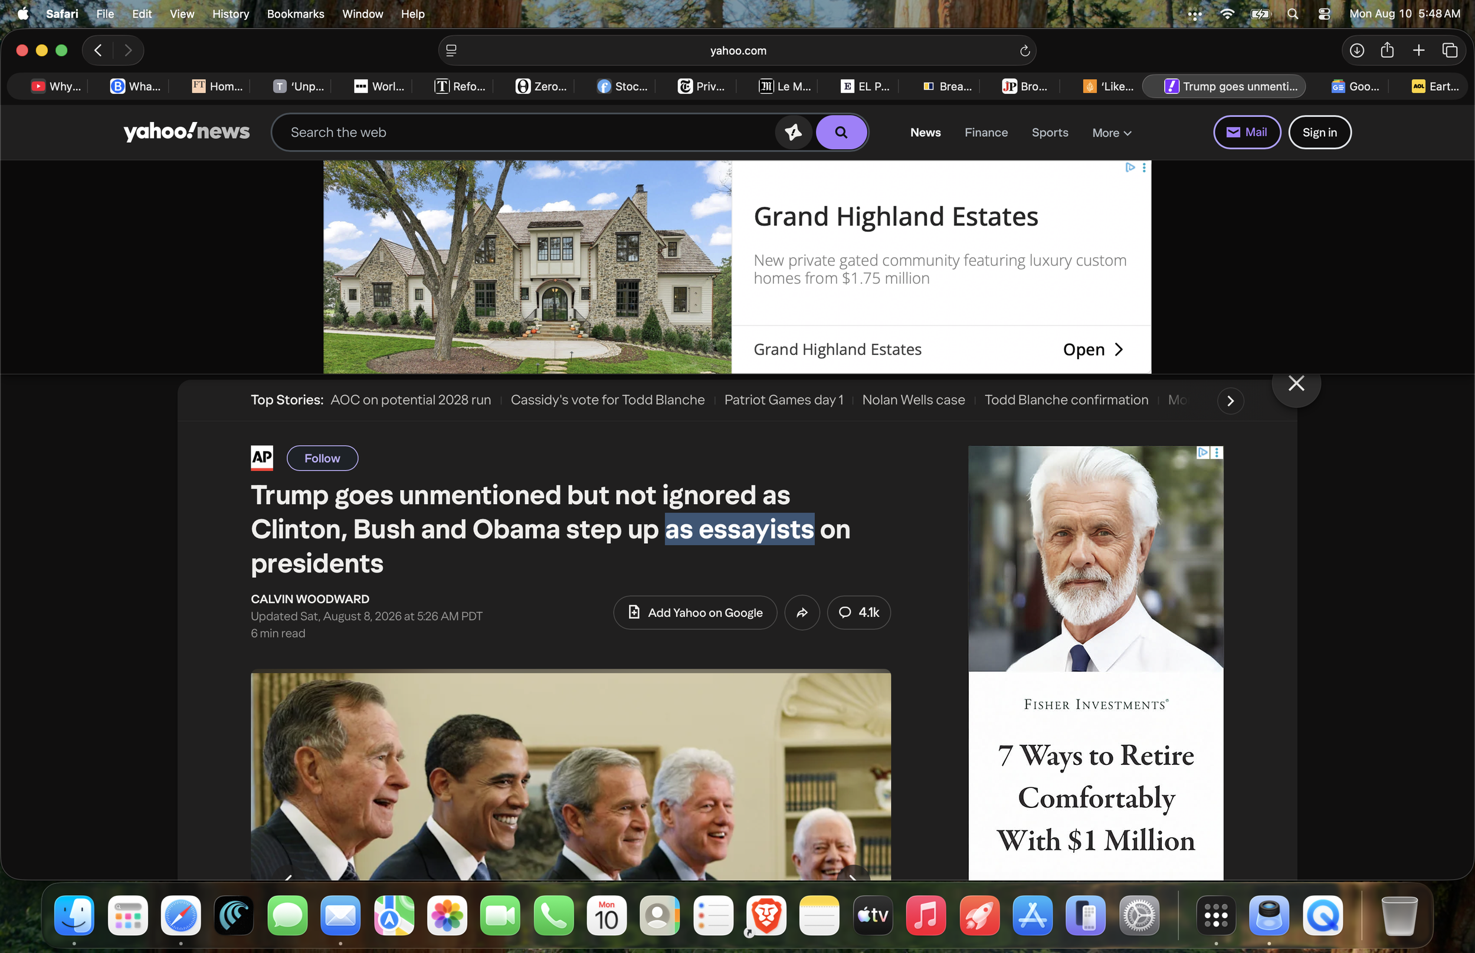The width and height of the screenshot is (1475, 953).
Task: Reload the yahoo.com page
Action: [x=1024, y=51]
